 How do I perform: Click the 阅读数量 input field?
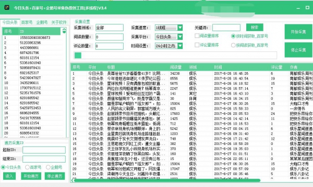tap(110, 37)
